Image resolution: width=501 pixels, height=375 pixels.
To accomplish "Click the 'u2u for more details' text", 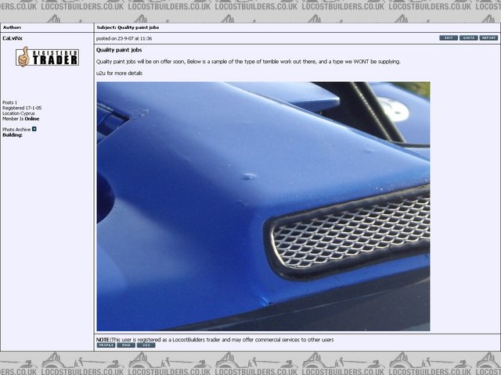I will coord(119,73).
